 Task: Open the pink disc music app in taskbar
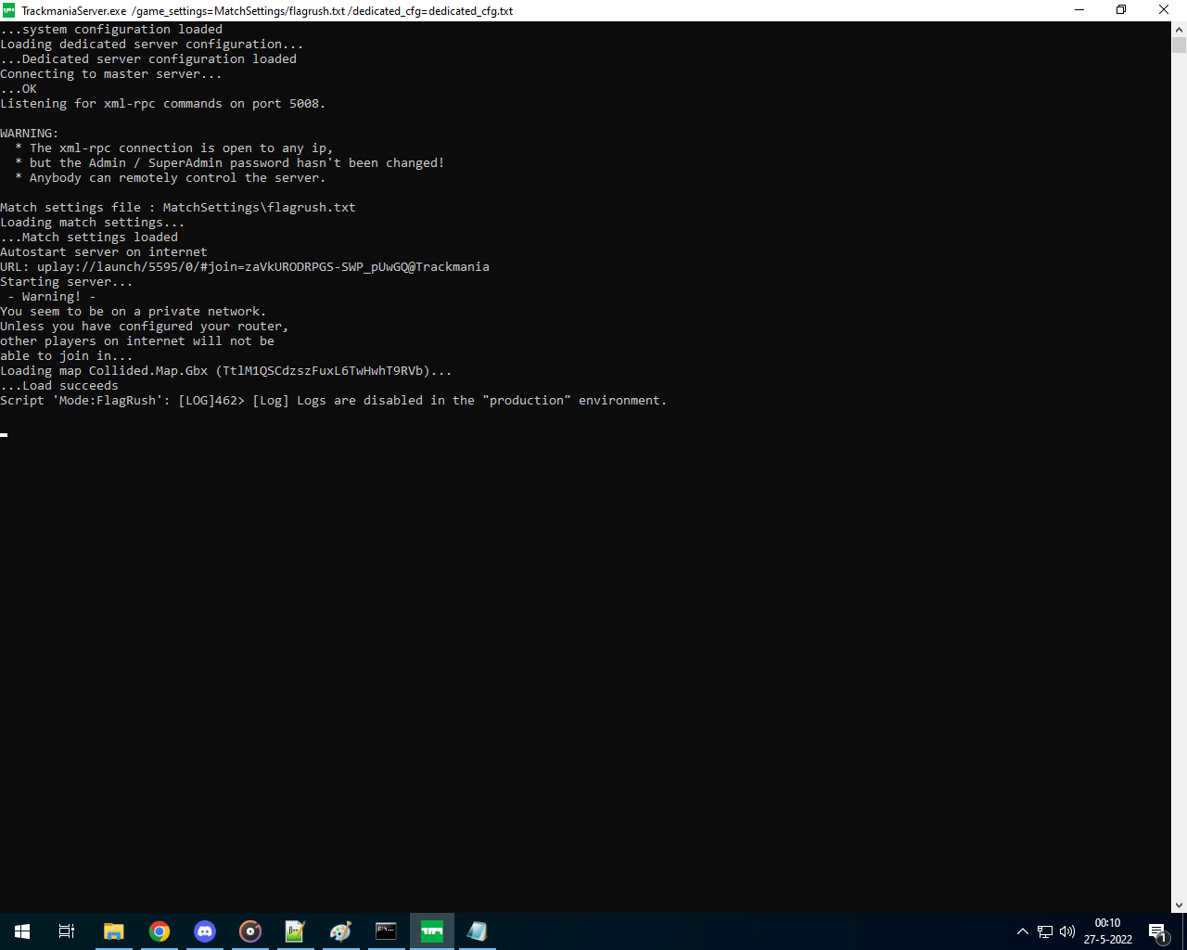(x=250, y=931)
